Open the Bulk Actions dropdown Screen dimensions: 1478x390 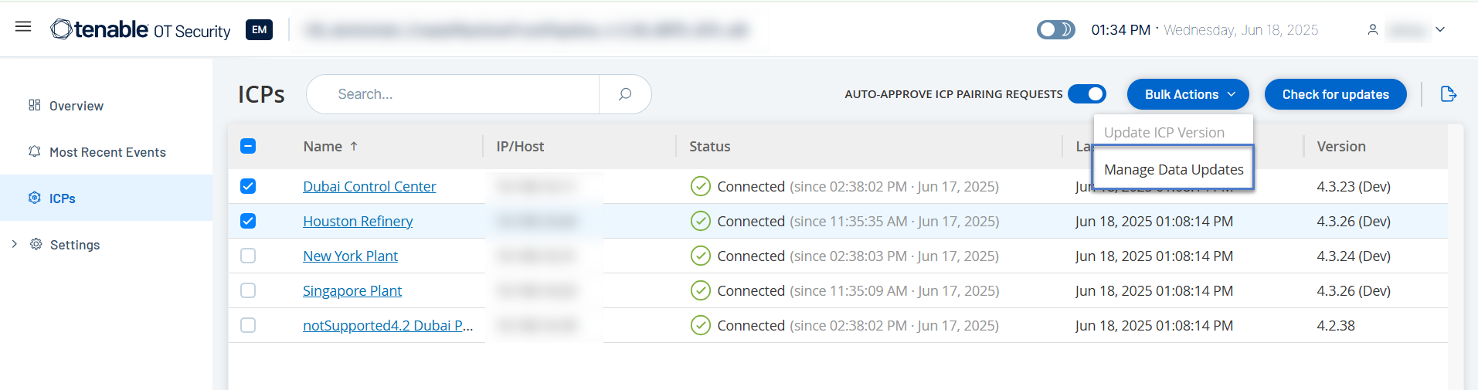(x=1187, y=94)
